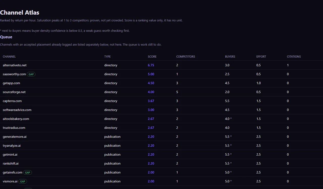The height and width of the screenshot is (189, 323).
Task: Open the capterra.com channel entry
Action: (x=12, y=101)
